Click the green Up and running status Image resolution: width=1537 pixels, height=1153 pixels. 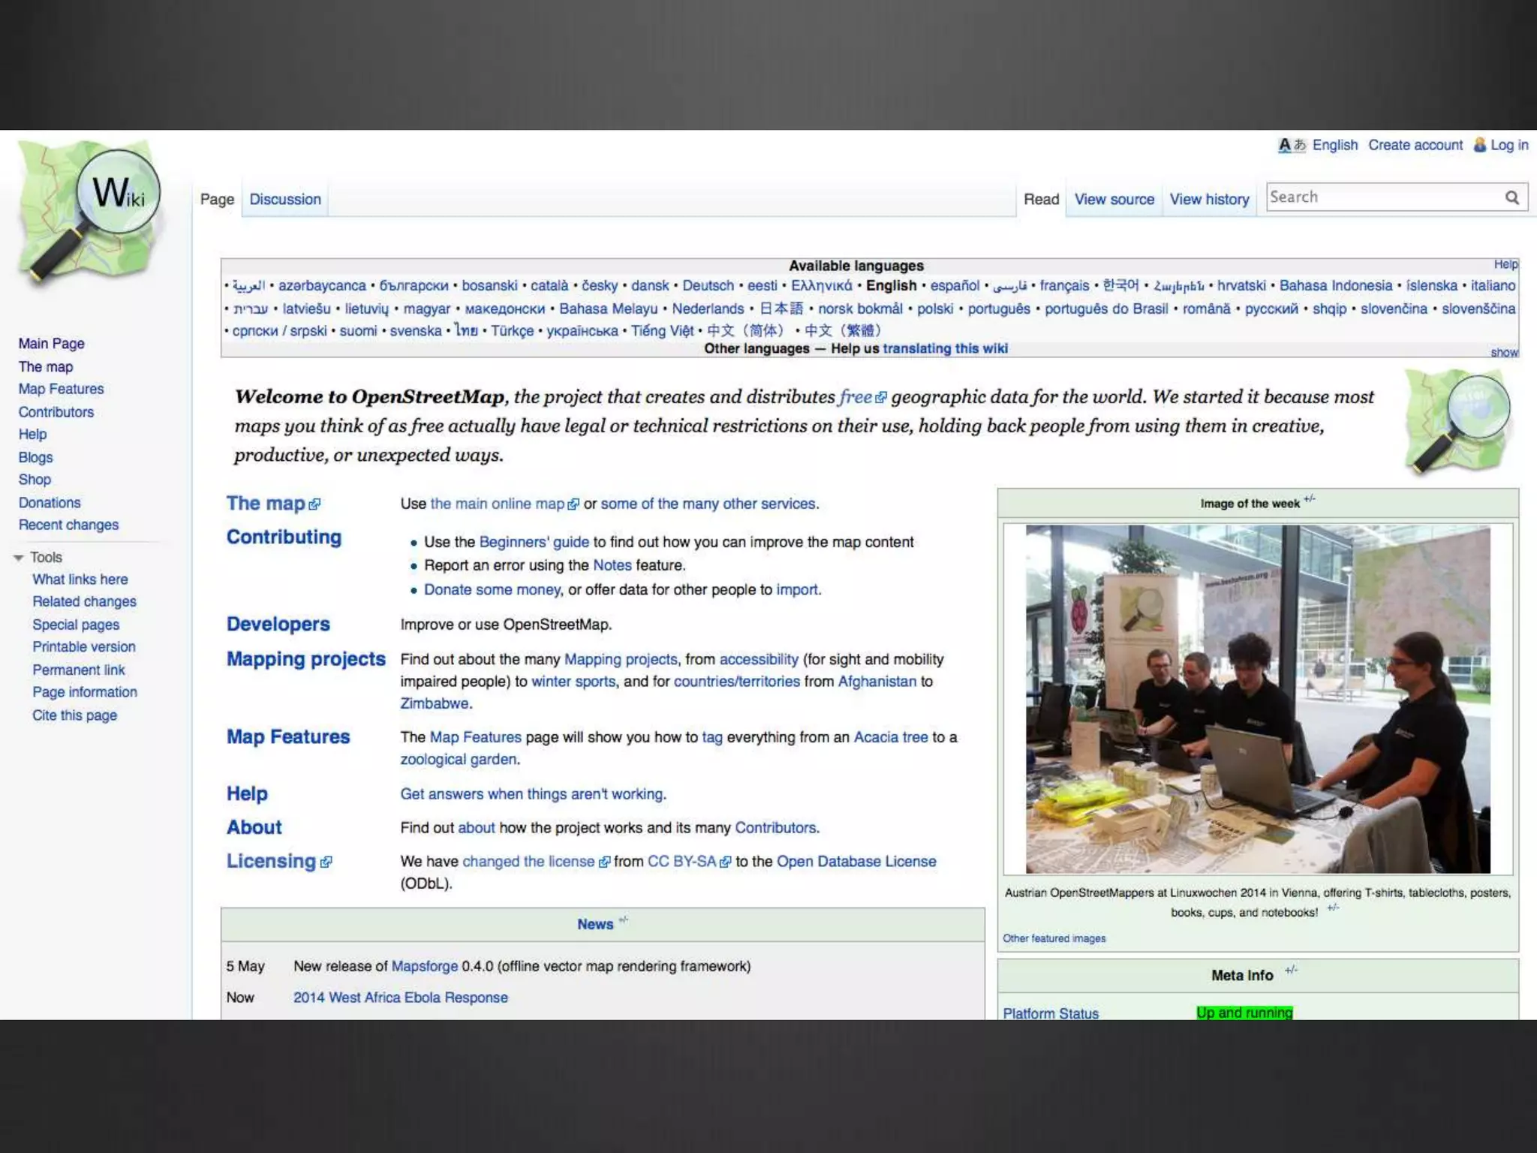[x=1244, y=1013]
